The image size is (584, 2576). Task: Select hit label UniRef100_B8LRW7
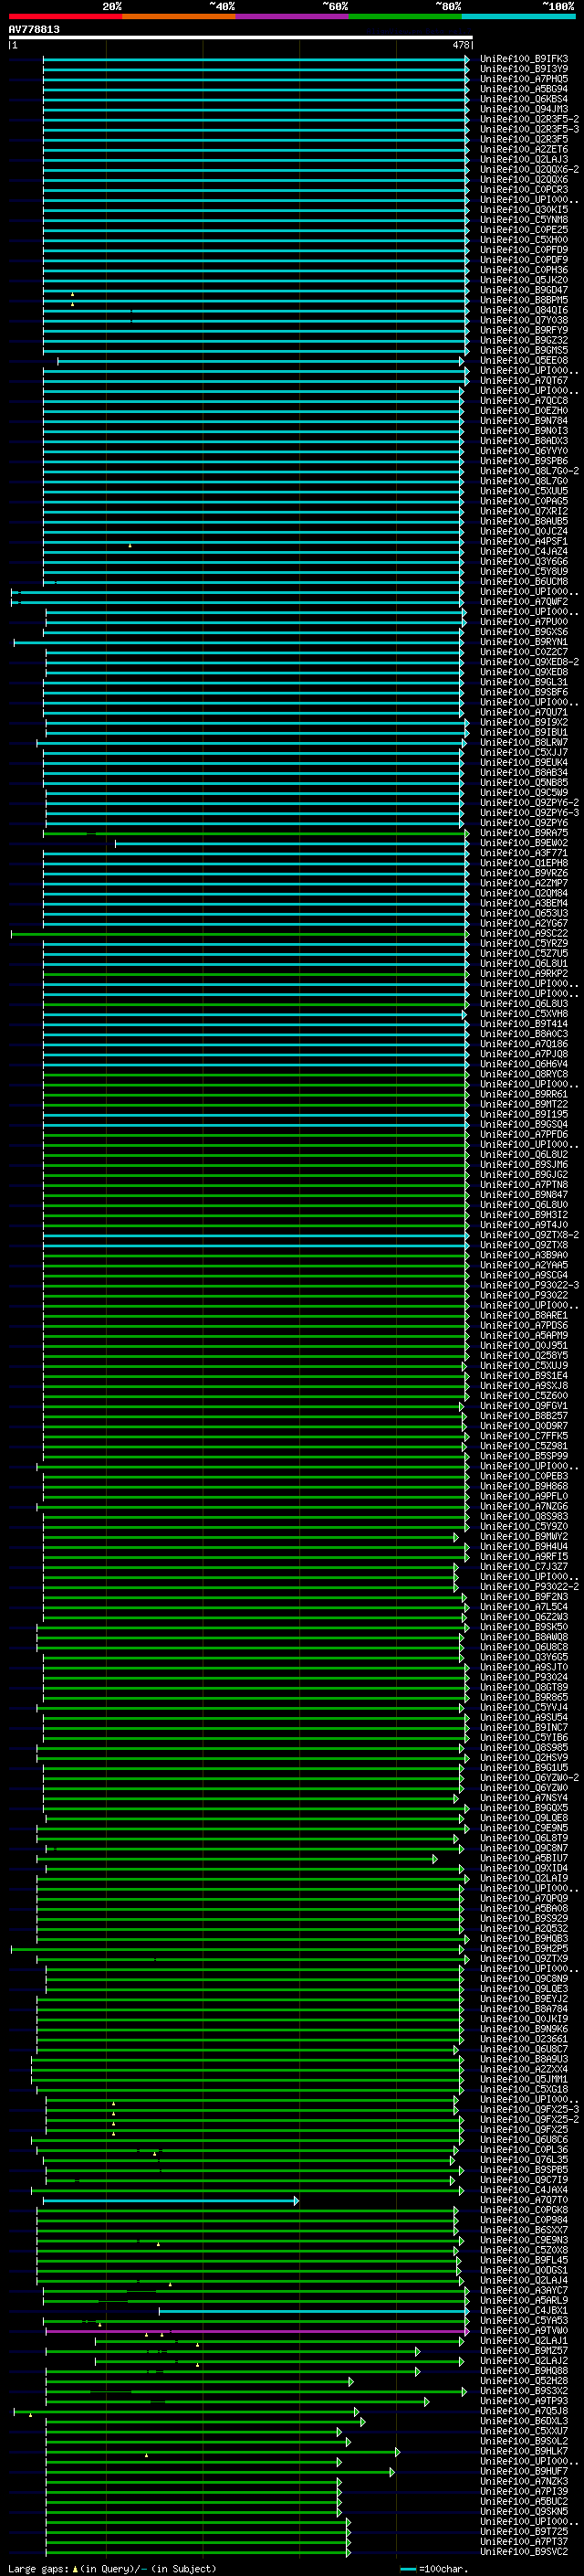point(523,743)
